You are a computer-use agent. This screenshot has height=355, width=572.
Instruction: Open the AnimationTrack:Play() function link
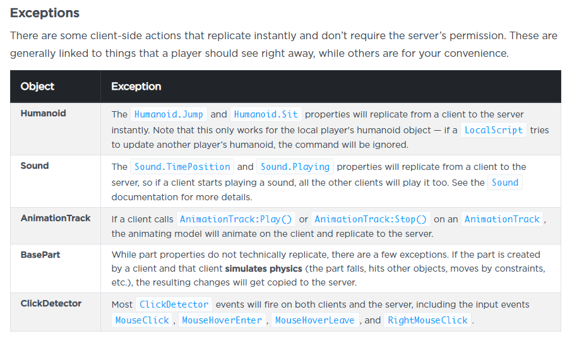[x=235, y=219]
